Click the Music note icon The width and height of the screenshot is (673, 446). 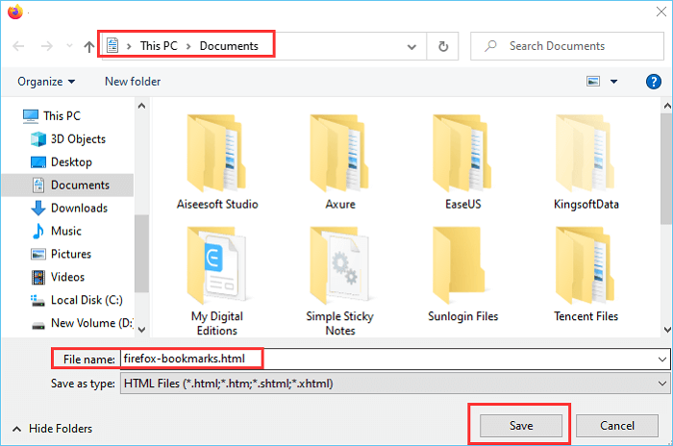click(38, 231)
